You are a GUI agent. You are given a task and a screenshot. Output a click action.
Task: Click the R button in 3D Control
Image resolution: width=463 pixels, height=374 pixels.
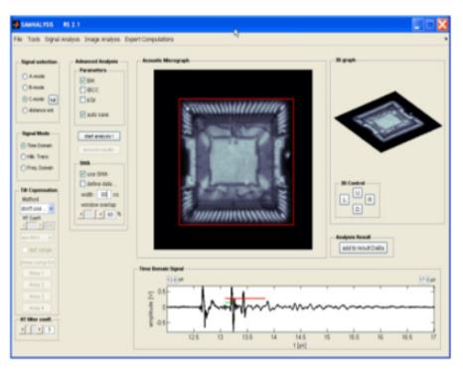[x=370, y=199]
